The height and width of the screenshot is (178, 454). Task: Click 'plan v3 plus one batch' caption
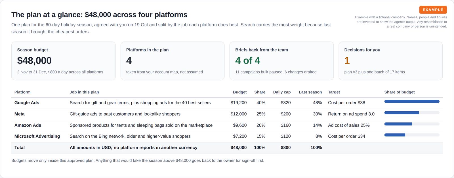pyautogui.click(x=375, y=72)
